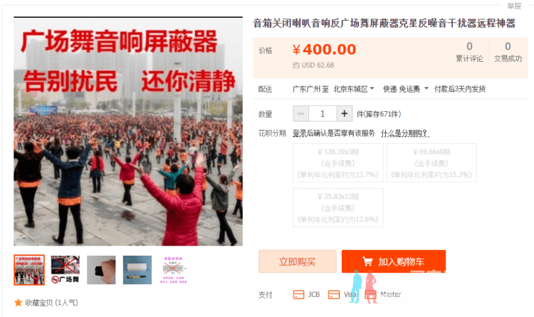Increase quantity with the plus button

345,113
